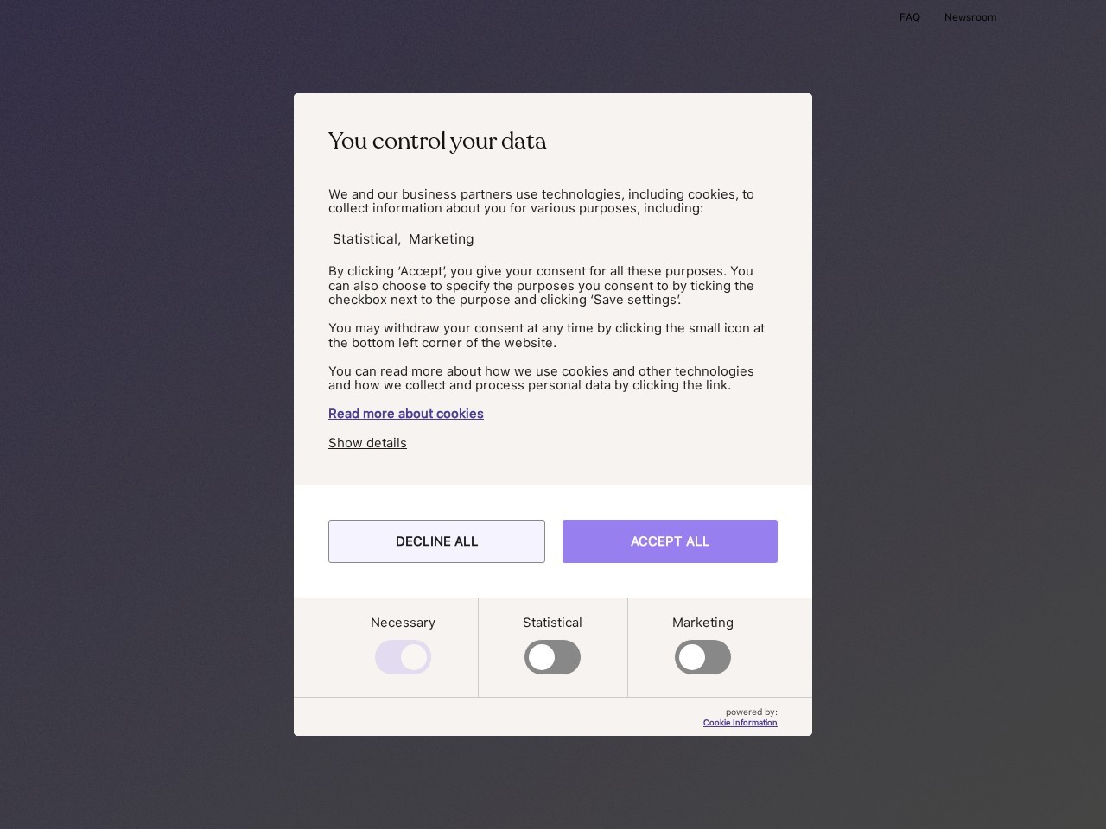Enable the Statistical cookies switch
This screenshot has height=829, width=1106.
pos(552,657)
